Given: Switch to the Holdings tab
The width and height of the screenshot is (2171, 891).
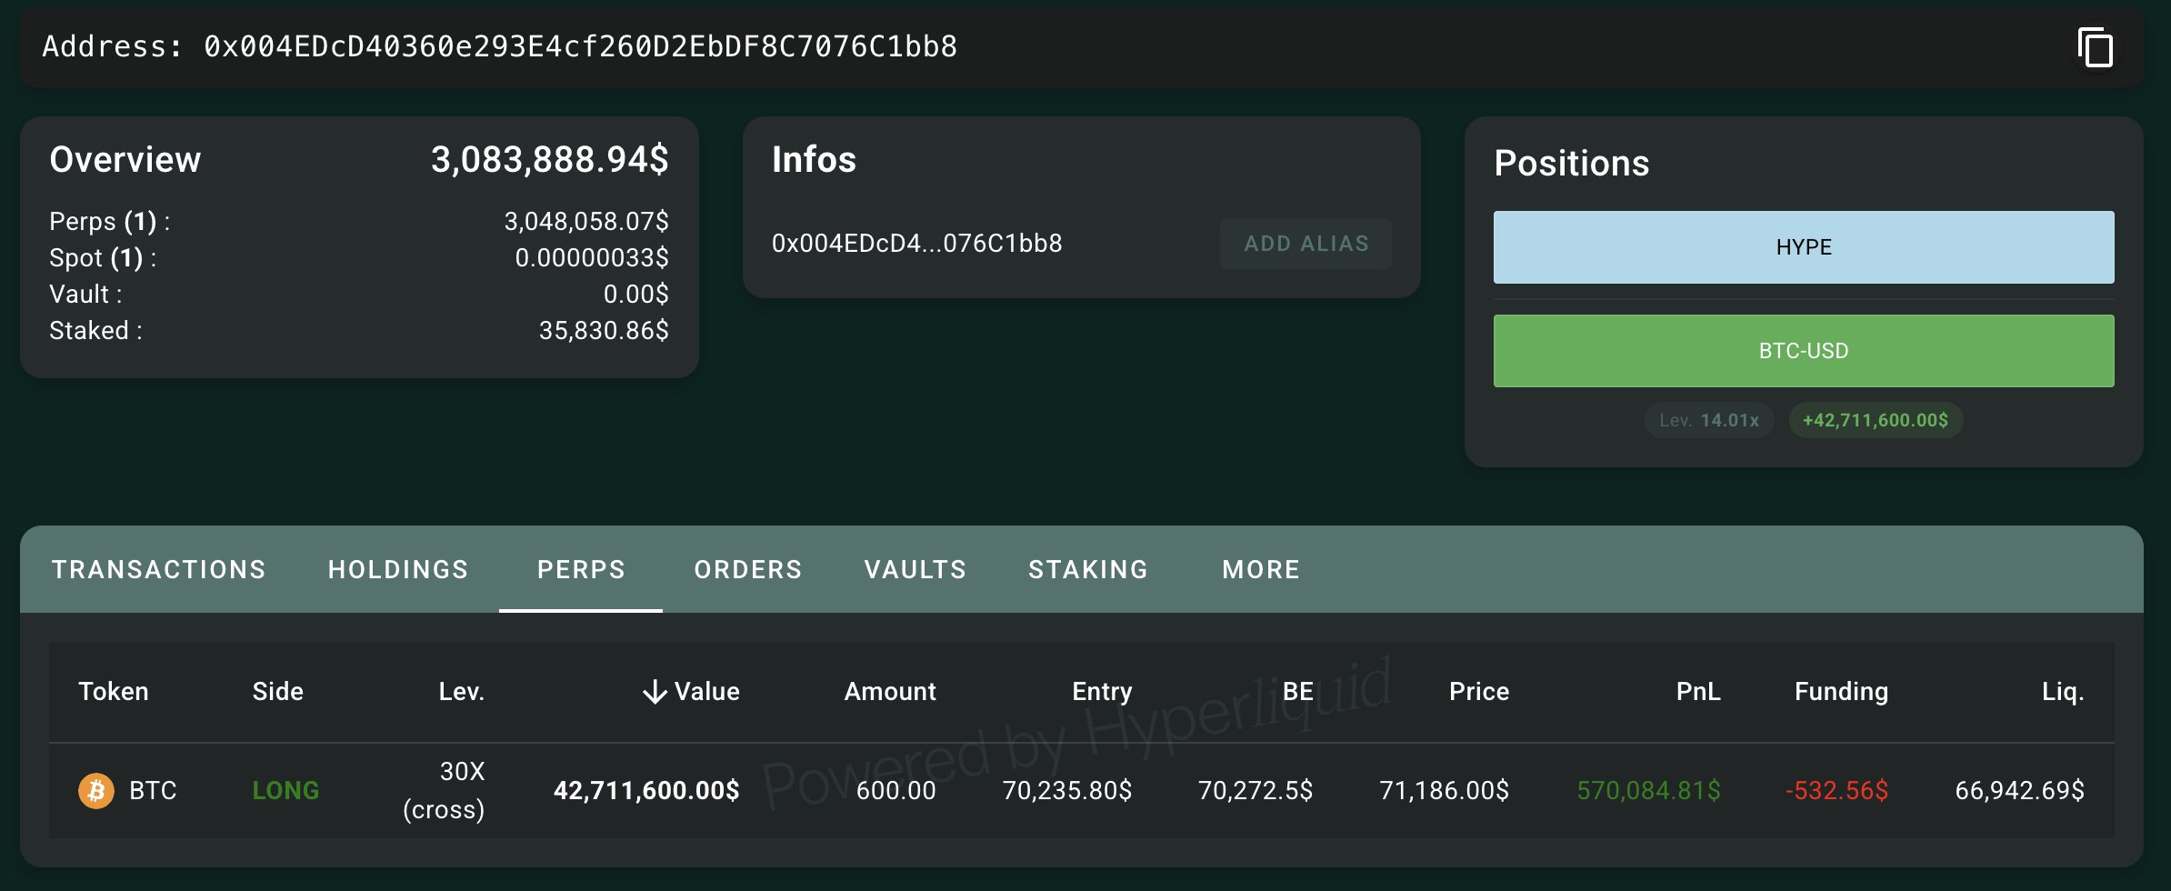Looking at the screenshot, I should [398, 570].
